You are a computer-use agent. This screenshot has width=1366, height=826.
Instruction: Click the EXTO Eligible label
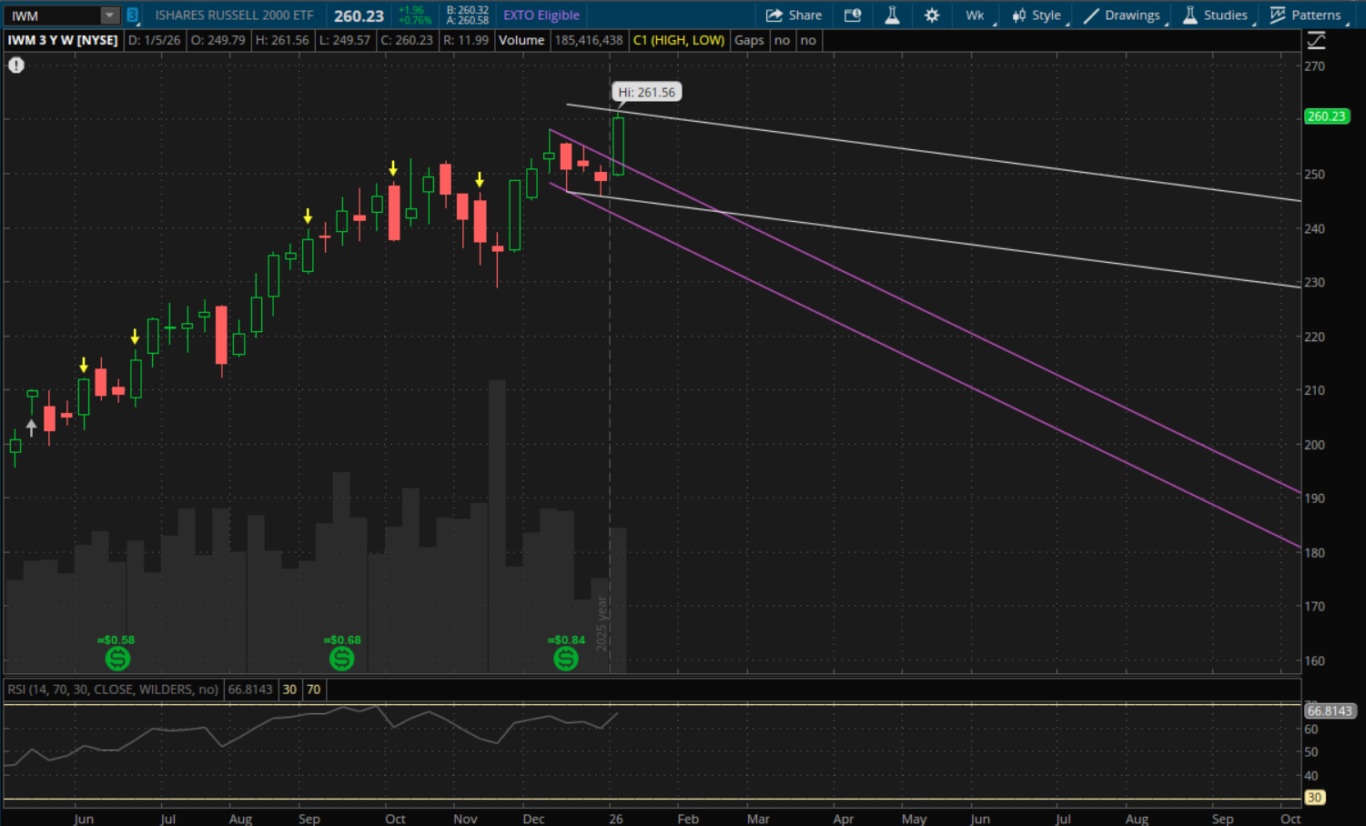pyautogui.click(x=541, y=15)
